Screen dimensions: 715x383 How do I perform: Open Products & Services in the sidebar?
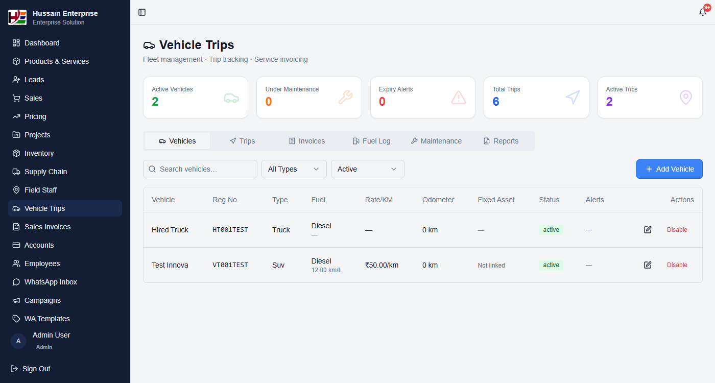[65, 61]
